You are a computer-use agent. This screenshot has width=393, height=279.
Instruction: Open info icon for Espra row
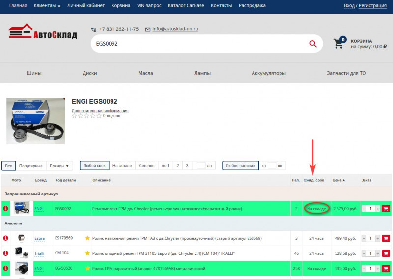[x=5, y=238]
